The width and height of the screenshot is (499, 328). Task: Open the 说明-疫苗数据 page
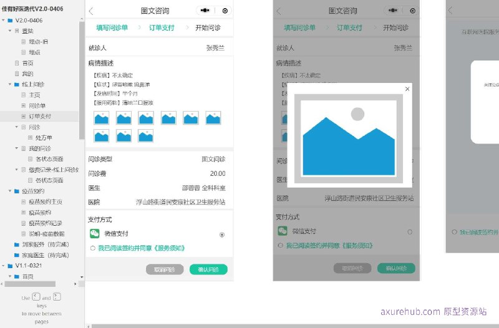pyautogui.click(x=47, y=234)
